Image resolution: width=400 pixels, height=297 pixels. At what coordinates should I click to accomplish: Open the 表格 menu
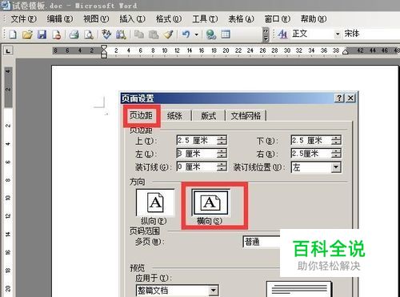click(x=241, y=19)
